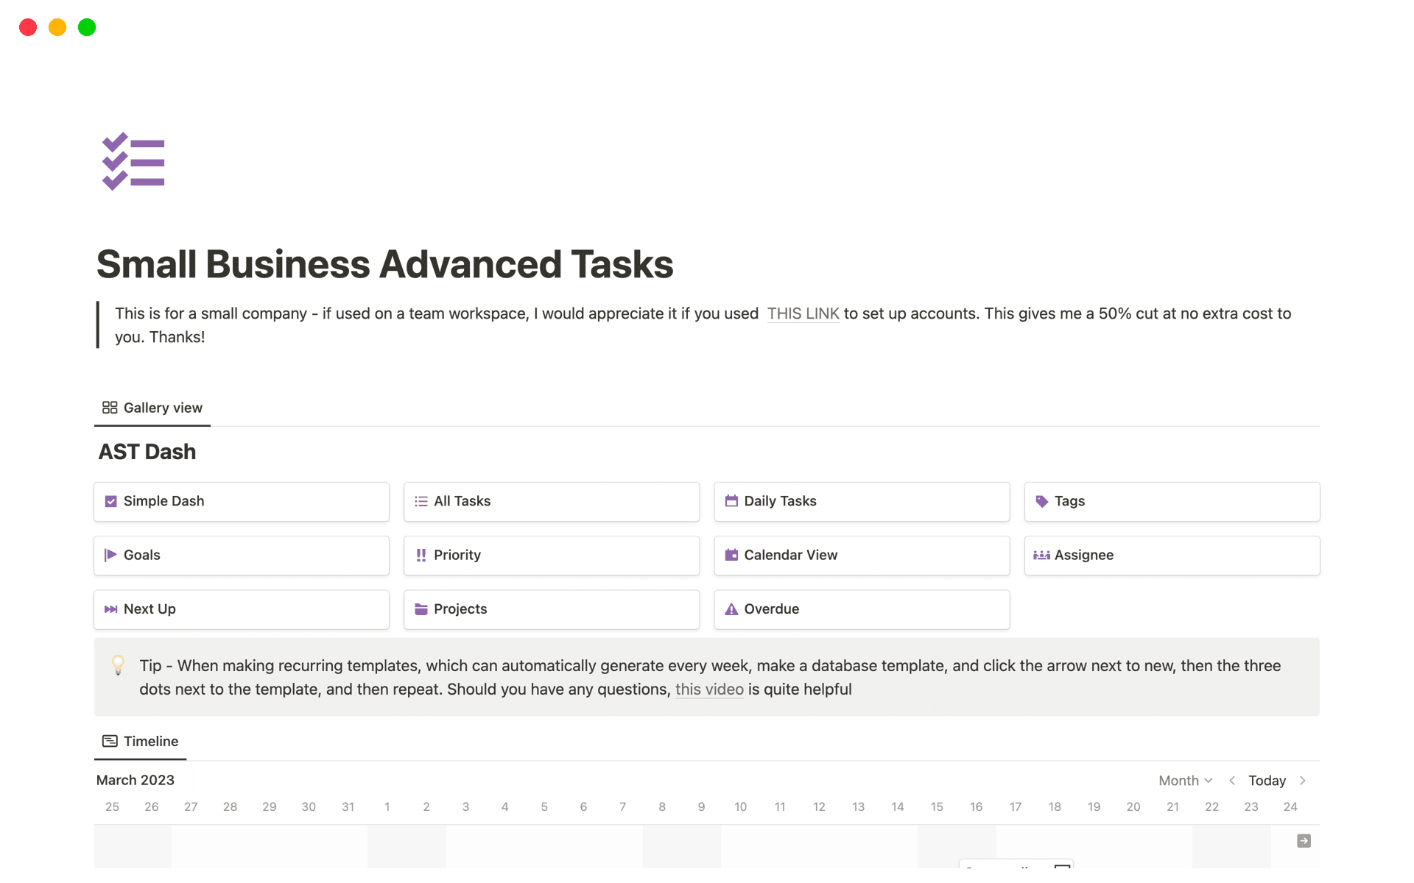The width and height of the screenshot is (1414, 883).
Task: Switch to the Gallery view tab
Action: [152, 408]
